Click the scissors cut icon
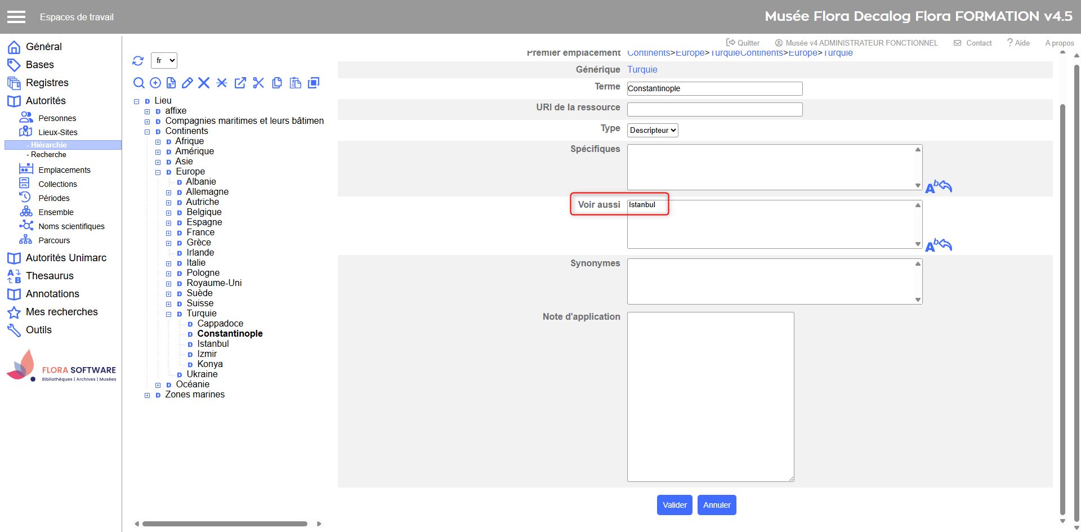Screen dimensions: 1081x532 tap(258, 83)
